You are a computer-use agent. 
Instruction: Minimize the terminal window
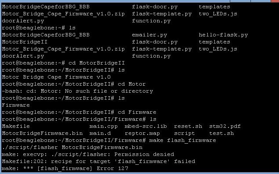240,1
